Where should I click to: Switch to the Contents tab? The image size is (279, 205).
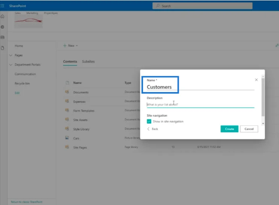click(x=70, y=62)
